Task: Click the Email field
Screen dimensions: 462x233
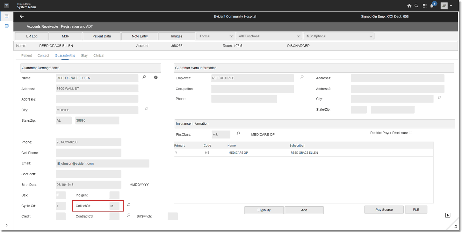Action: (x=103, y=163)
